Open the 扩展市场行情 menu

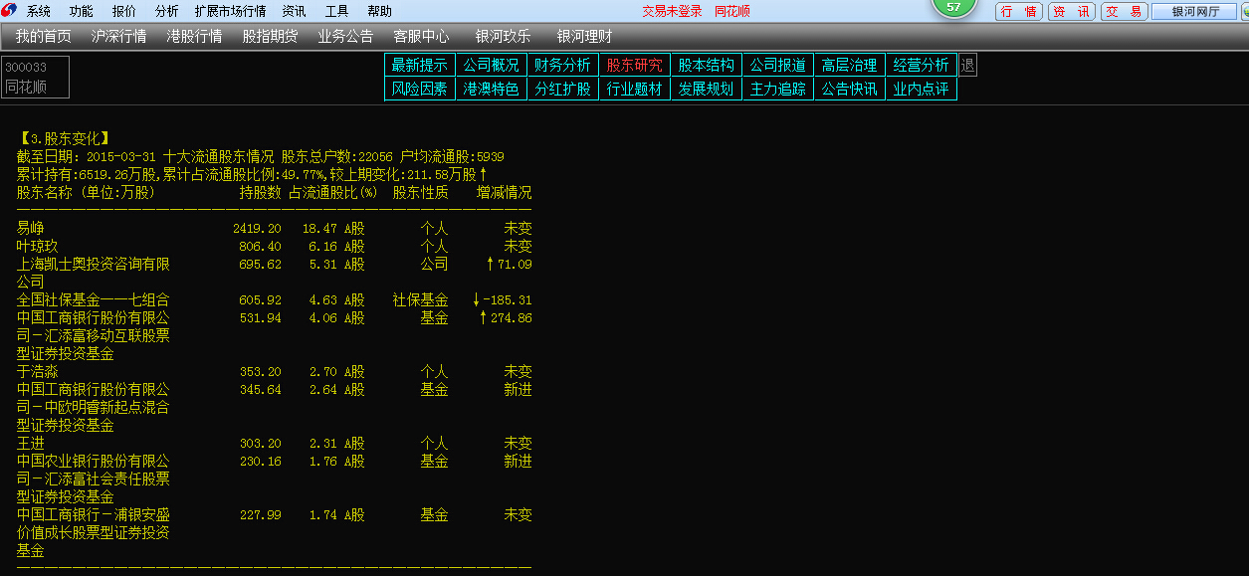point(231,11)
